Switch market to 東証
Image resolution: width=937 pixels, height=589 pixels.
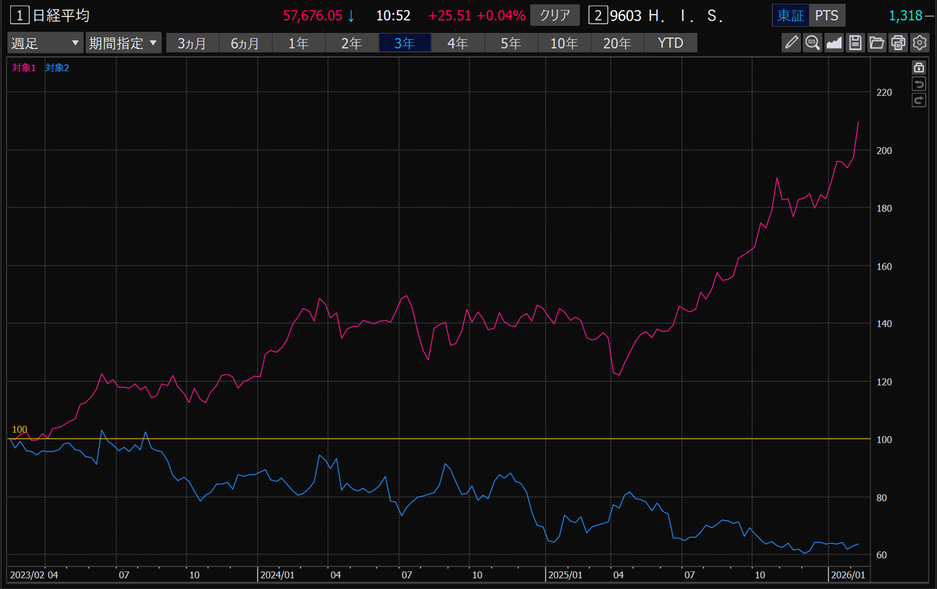click(x=790, y=15)
